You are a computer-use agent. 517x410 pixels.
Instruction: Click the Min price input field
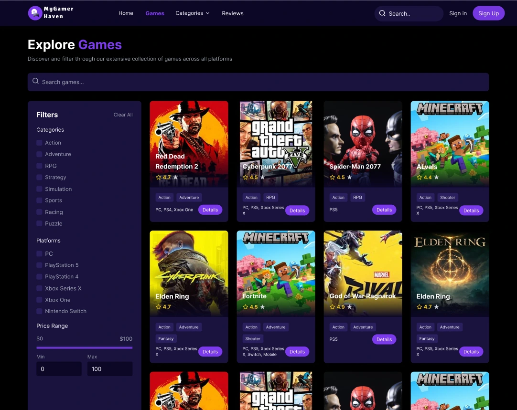[59, 369]
